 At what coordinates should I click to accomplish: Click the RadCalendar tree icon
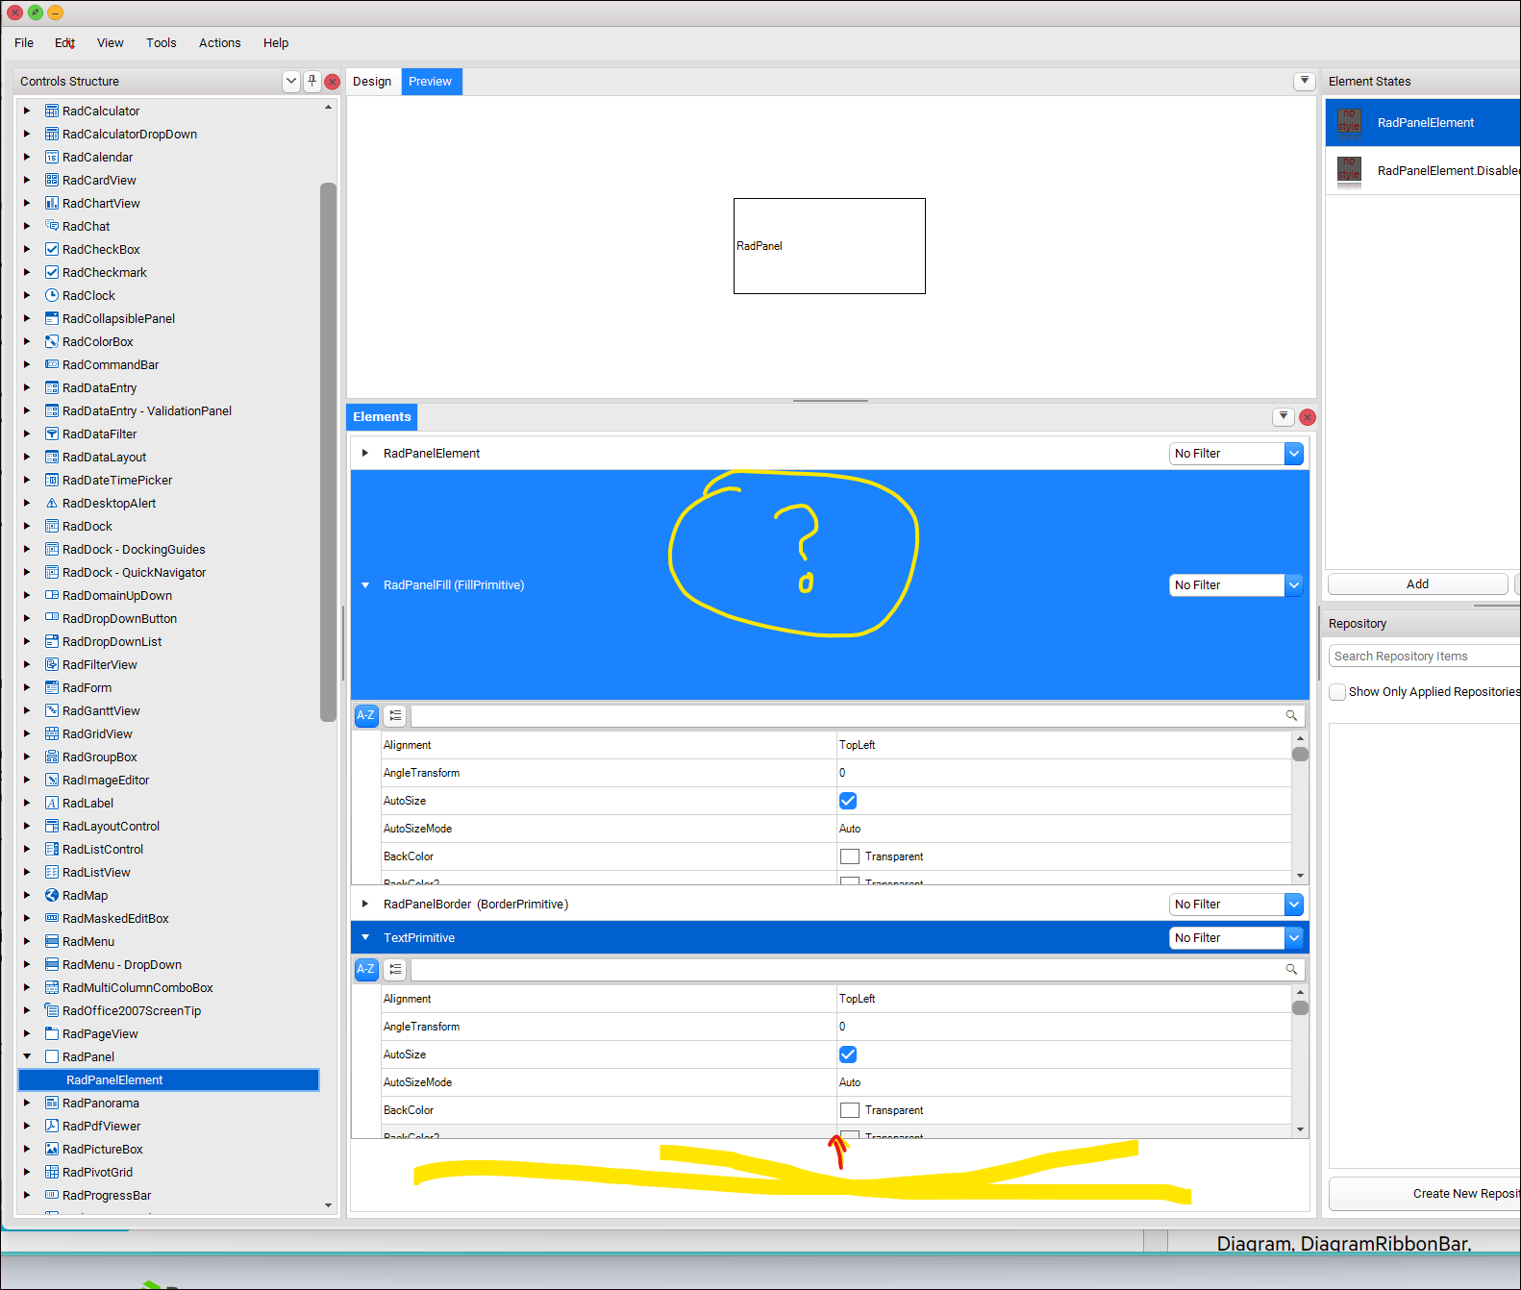tap(52, 157)
